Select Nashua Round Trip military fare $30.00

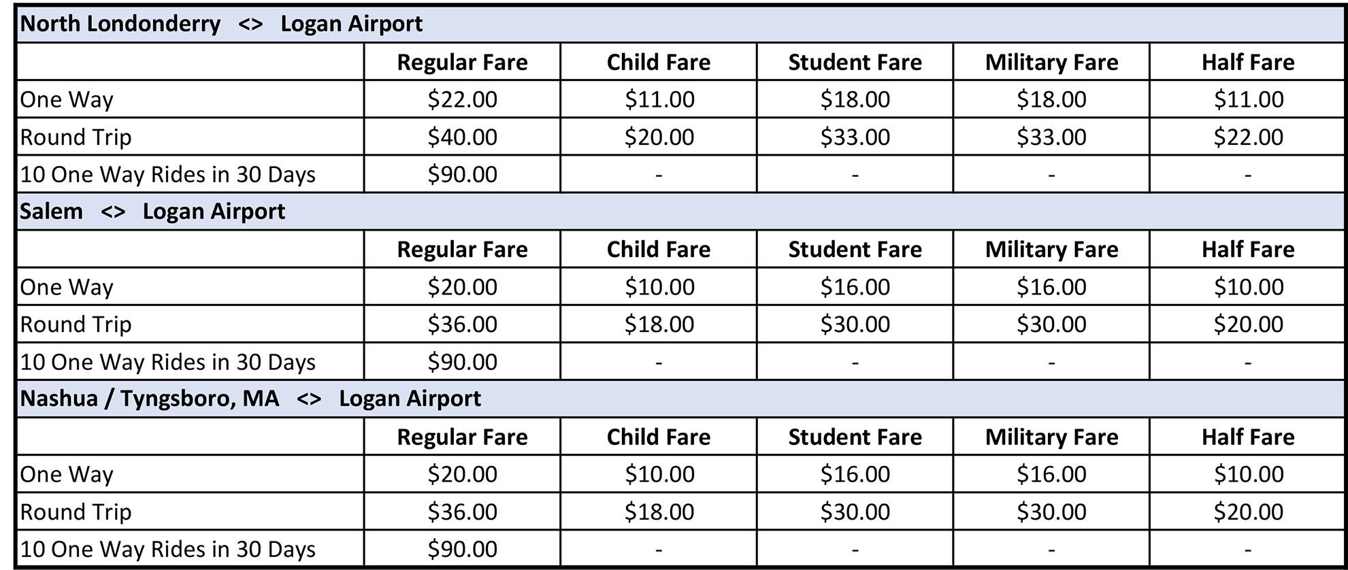[x=1051, y=512]
